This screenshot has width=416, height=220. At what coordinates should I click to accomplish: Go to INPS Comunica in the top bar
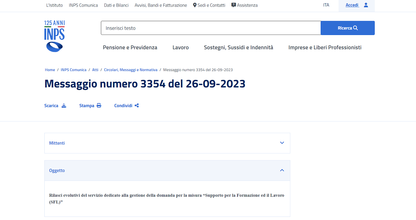click(83, 5)
